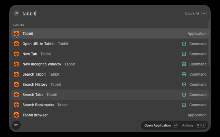Click the green command icon for Search History

(184, 85)
